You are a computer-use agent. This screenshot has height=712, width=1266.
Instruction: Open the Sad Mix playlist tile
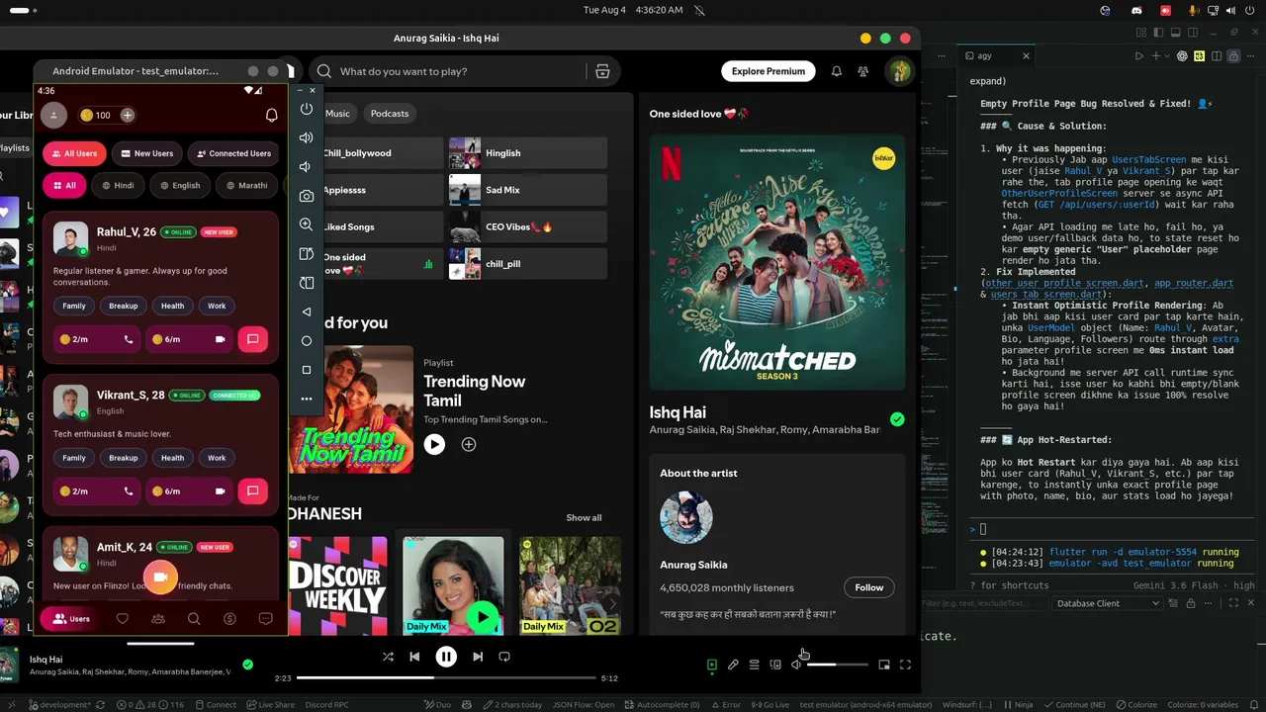[x=528, y=190]
